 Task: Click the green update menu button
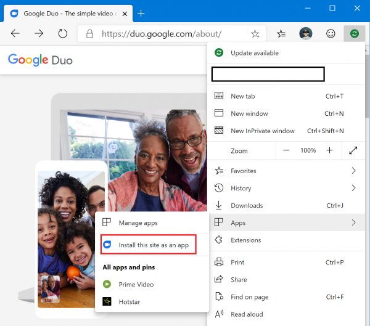354,34
